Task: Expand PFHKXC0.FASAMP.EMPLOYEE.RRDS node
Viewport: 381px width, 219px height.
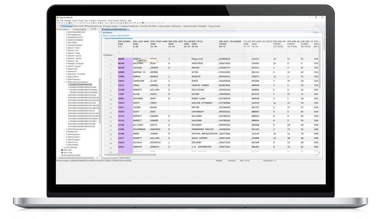Action: pyautogui.click(x=67, y=121)
